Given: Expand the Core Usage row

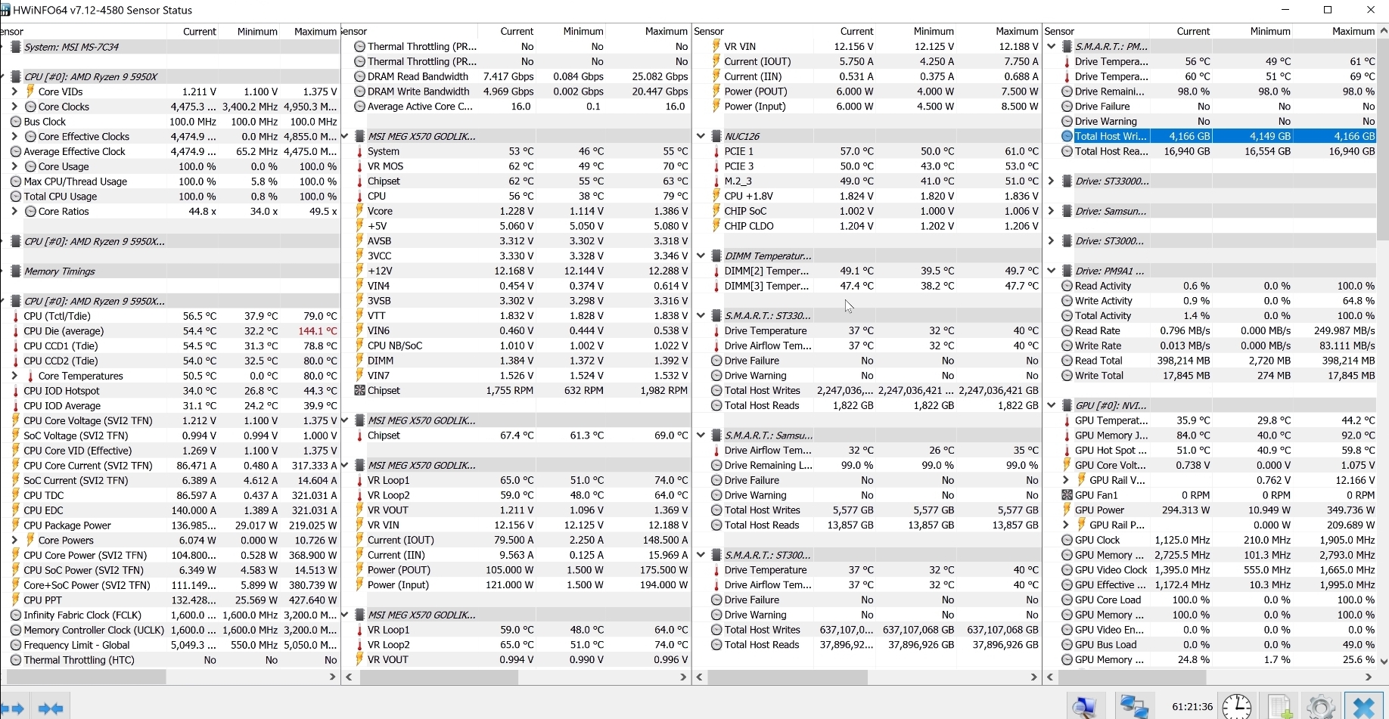Looking at the screenshot, I should point(14,166).
